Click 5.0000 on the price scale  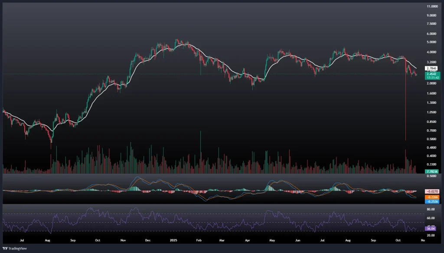(x=432, y=42)
